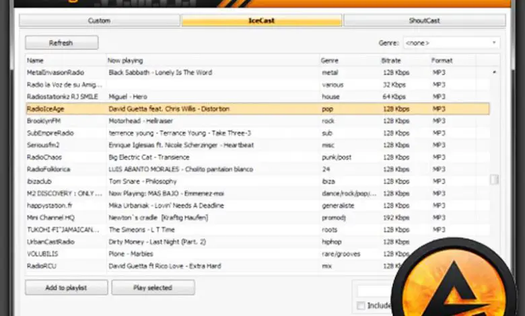Open the ShoutCast tab
The width and height of the screenshot is (525, 316).
coord(424,20)
